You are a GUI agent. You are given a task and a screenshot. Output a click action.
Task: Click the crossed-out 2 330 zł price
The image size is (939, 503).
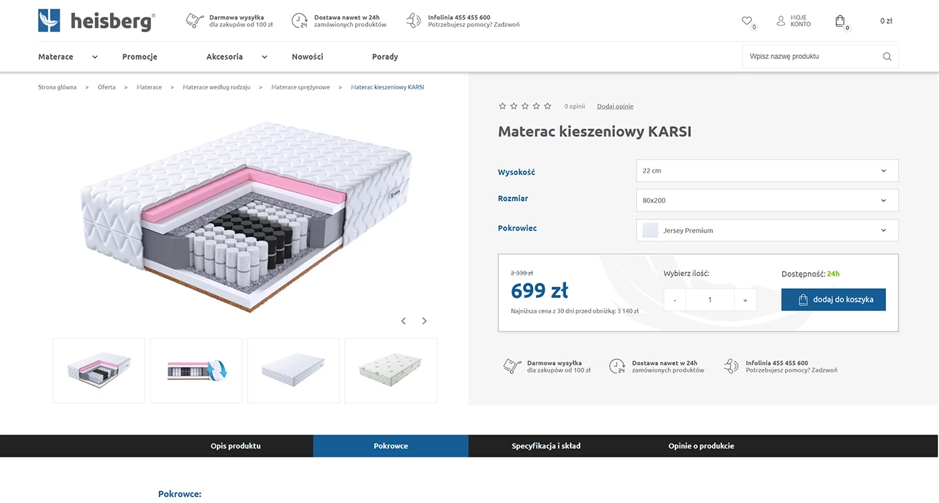pyautogui.click(x=522, y=273)
